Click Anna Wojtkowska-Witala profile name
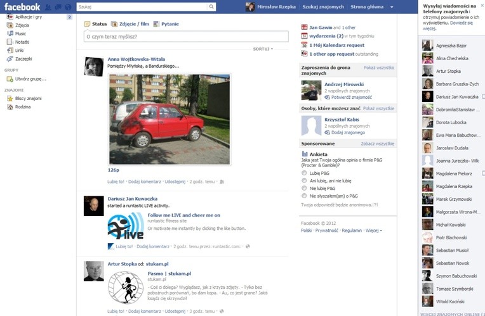The height and width of the screenshot is (316, 485). click(x=136, y=59)
